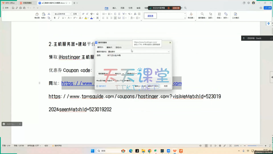Image resolution: width=273 pixels, height=154 pixels.
Task: Open the Insert ribbon tab
Action: (x=114, y=8)
